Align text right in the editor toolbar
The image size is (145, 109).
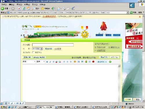pyautogui.click(x=71, y=62)
